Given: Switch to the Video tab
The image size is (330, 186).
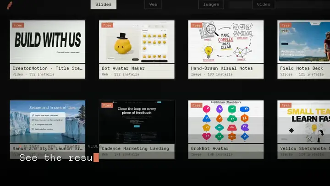Looking at the screenshot, I should 263,5.
